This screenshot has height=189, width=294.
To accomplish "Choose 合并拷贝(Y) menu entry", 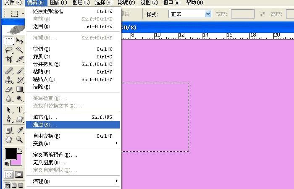I will tap(73, 64).
